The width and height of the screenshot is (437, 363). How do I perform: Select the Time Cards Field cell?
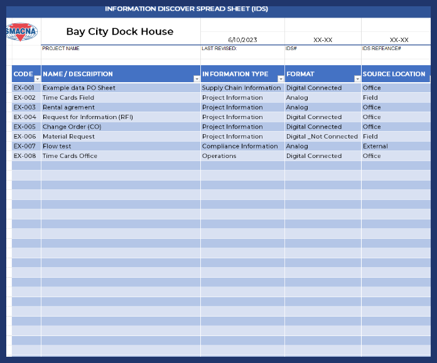click(x=121, y=98)
